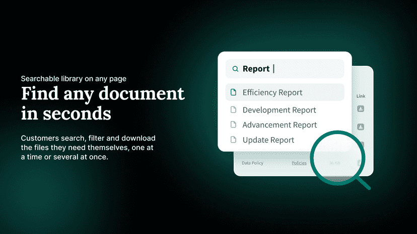Open the Policies link in Data Policy row
The image size is (417, 234).
(x=299, y=163)
